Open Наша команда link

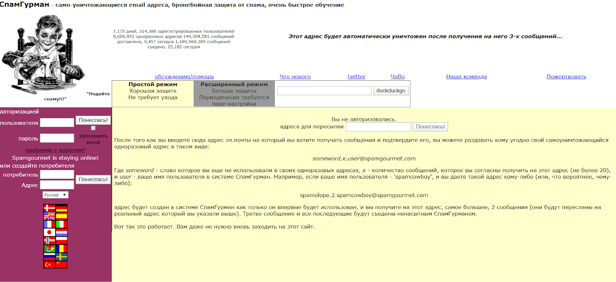(x=467, y=76)
